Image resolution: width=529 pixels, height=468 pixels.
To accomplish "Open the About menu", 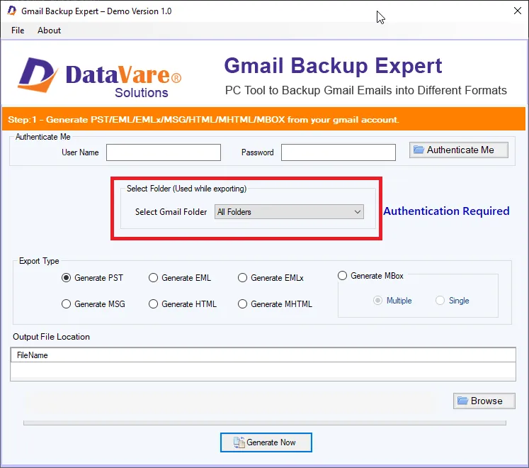I will coord(49,30).
